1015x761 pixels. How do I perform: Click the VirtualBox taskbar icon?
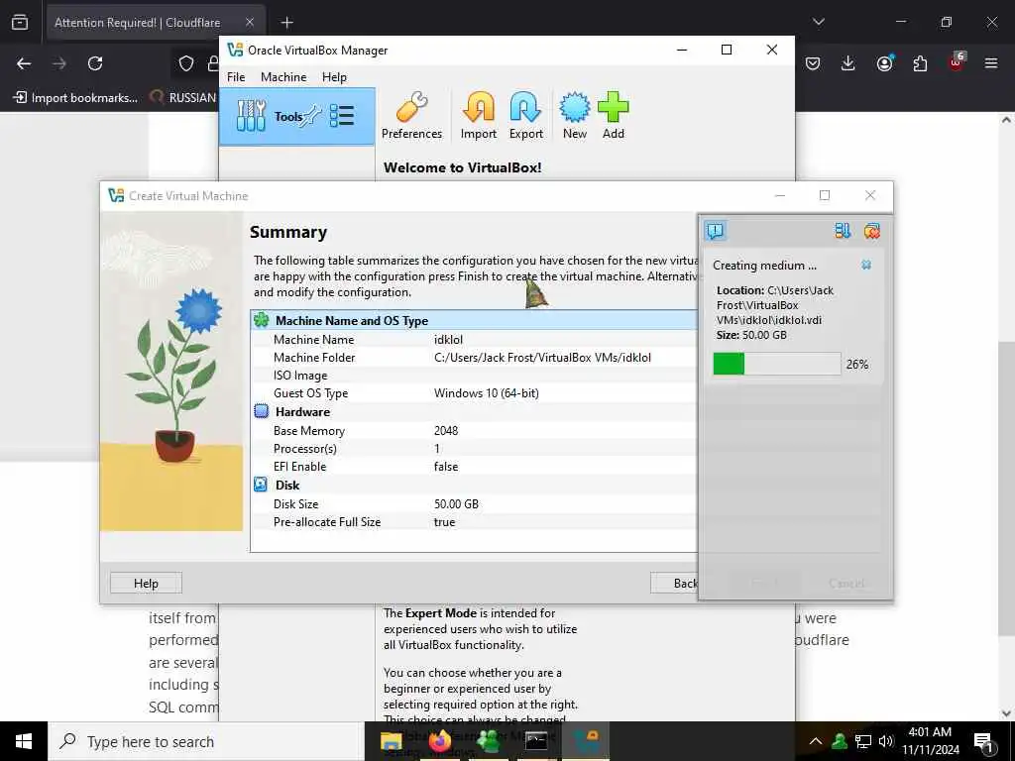coord(586,741)
